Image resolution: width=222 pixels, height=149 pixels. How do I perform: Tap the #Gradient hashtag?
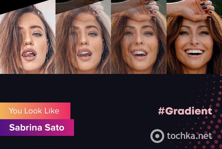point(185,111)
